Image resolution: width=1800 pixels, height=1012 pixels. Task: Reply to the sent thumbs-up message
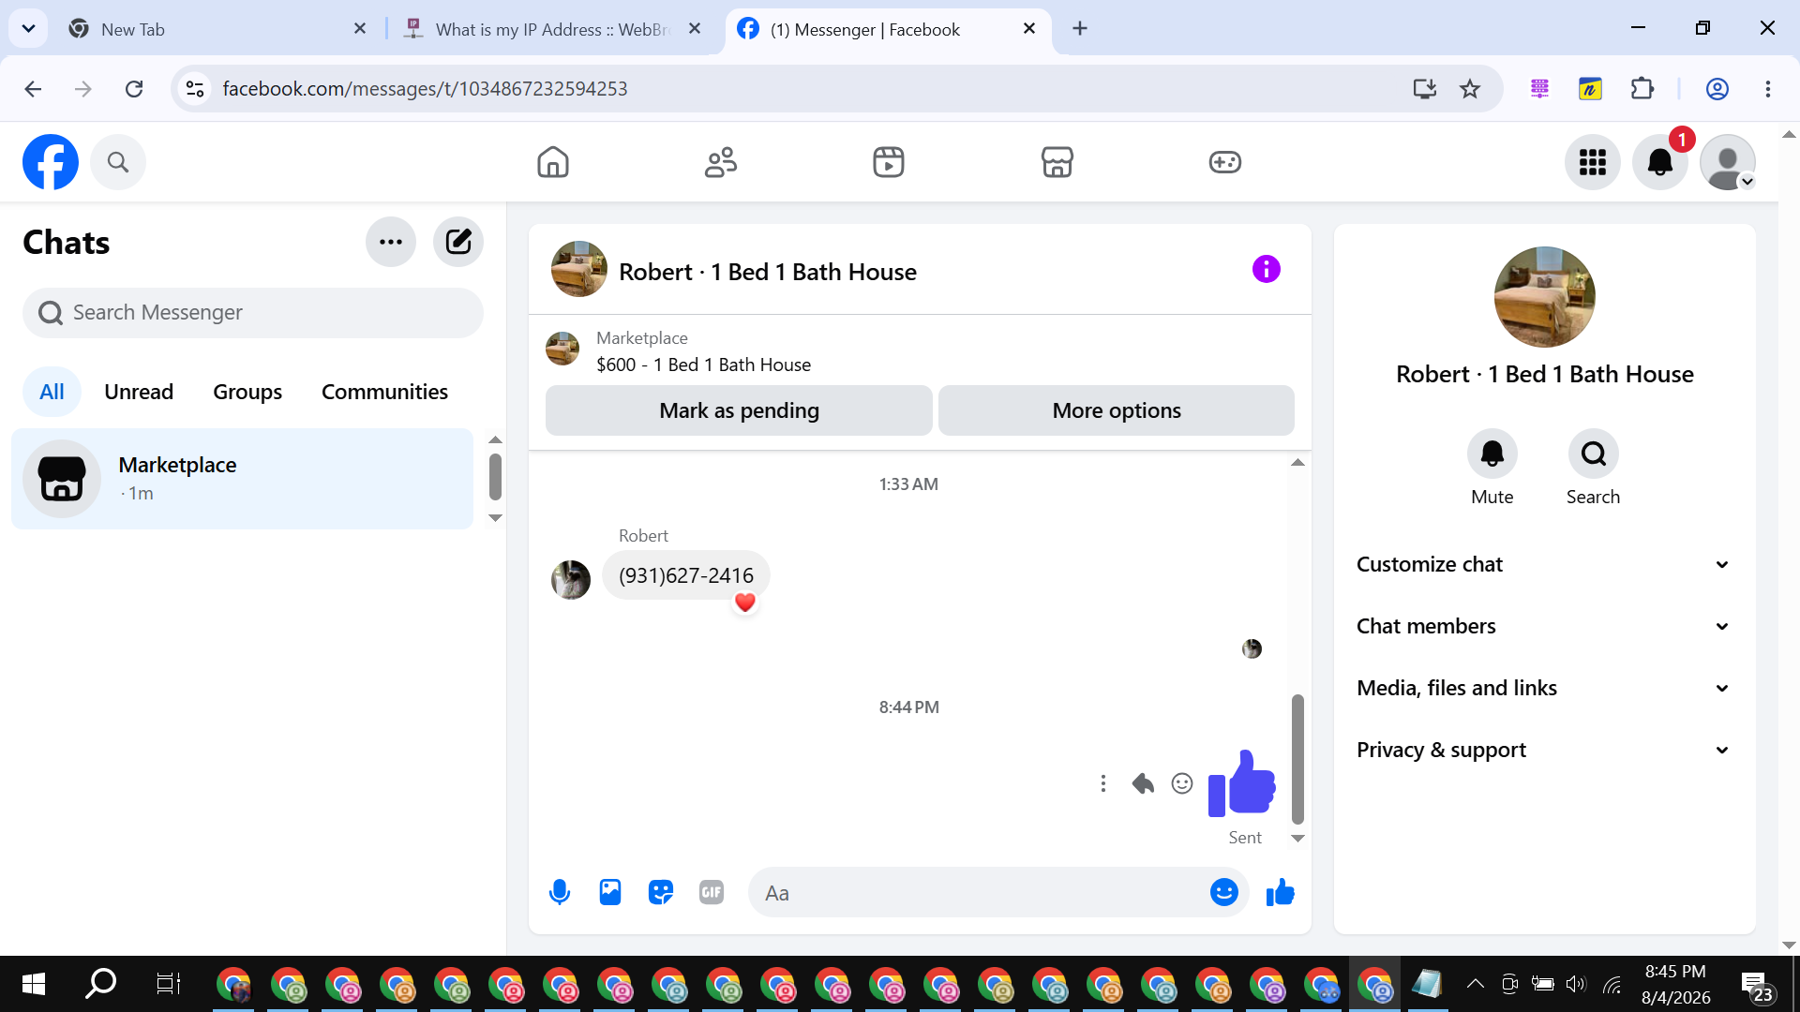(1143, 783)
